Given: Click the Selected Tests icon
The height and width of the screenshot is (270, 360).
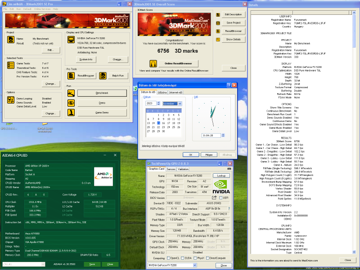Looking at the screenshot, I should pyautogui.click(x=10, y=65).
